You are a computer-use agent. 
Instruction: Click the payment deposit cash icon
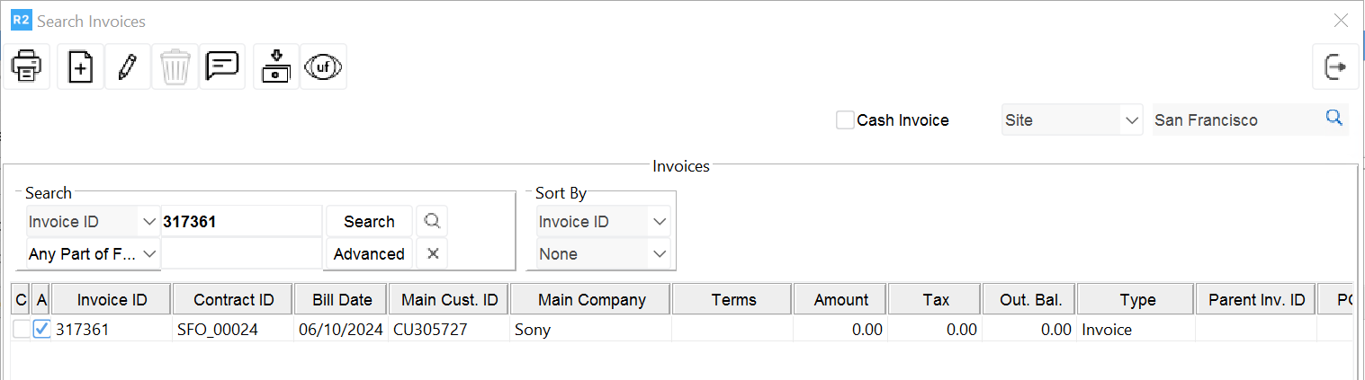click(275, 67)
